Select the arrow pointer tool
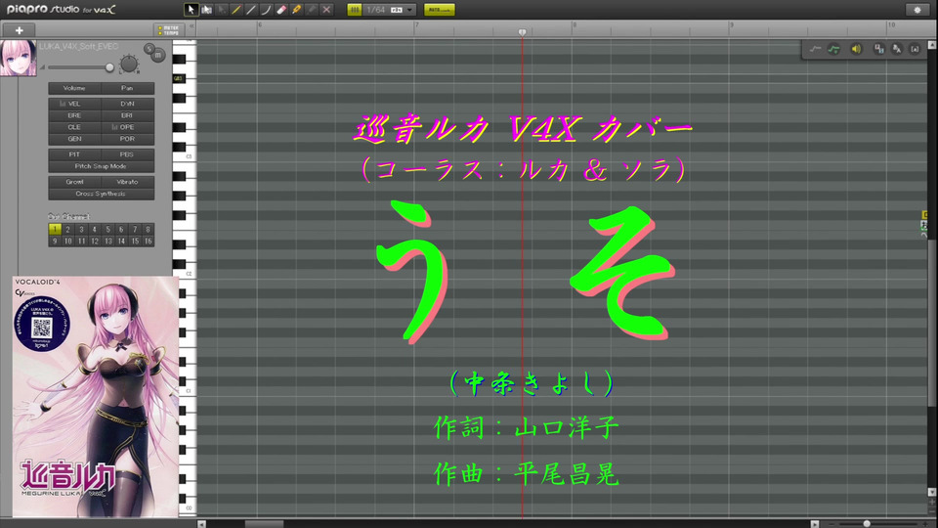The image size is (938, 528). 191,10
